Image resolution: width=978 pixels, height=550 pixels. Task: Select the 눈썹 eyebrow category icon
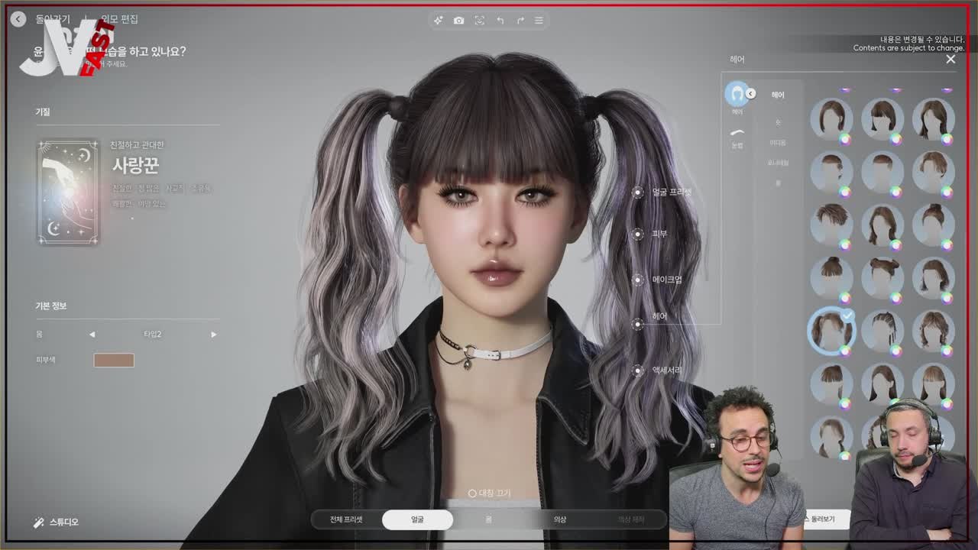click(737, 133)
